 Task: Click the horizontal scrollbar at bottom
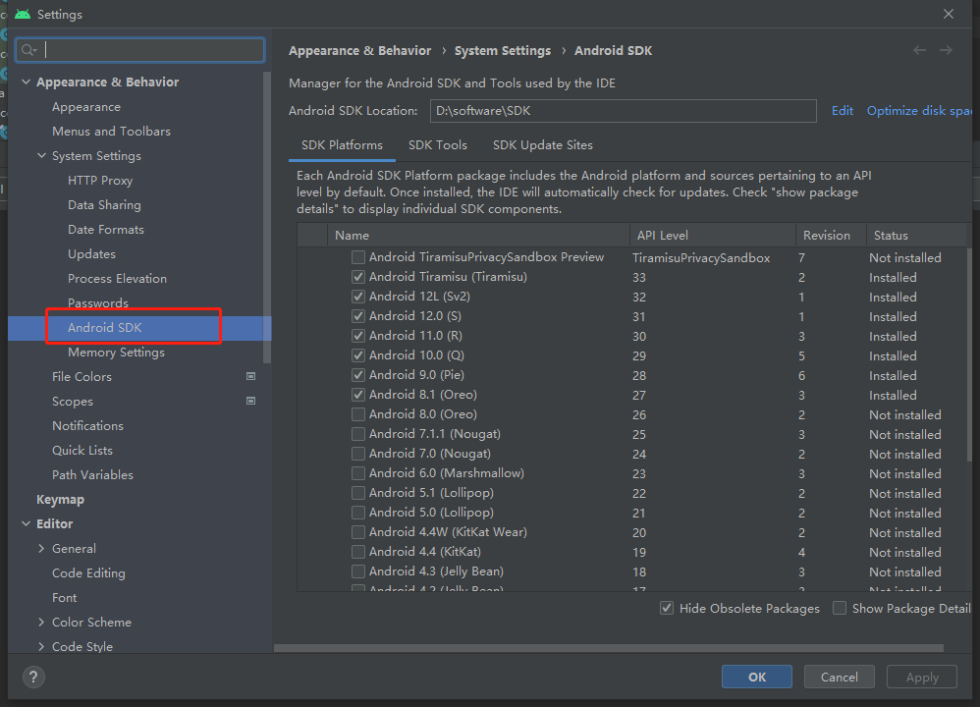tap(609, 648)
